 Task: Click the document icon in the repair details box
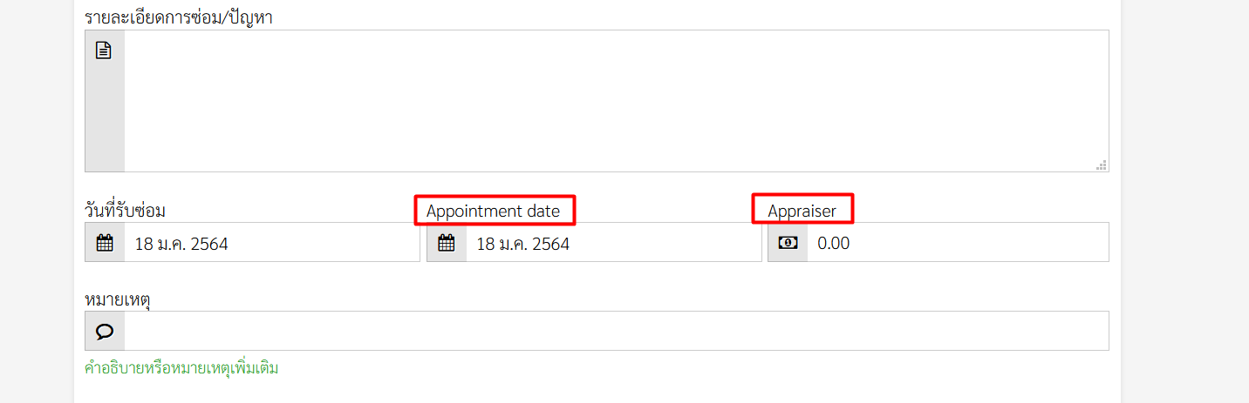(104, 50)
